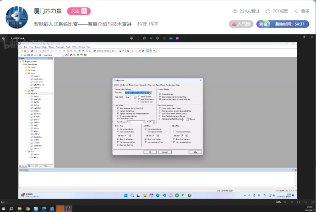This screenshot has width=316, height=212.
Task: Click the Pack Installer icon in the build toolbar
Action: (85, 55)
